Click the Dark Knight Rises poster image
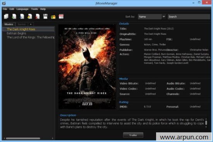 [x=87, y=67]
